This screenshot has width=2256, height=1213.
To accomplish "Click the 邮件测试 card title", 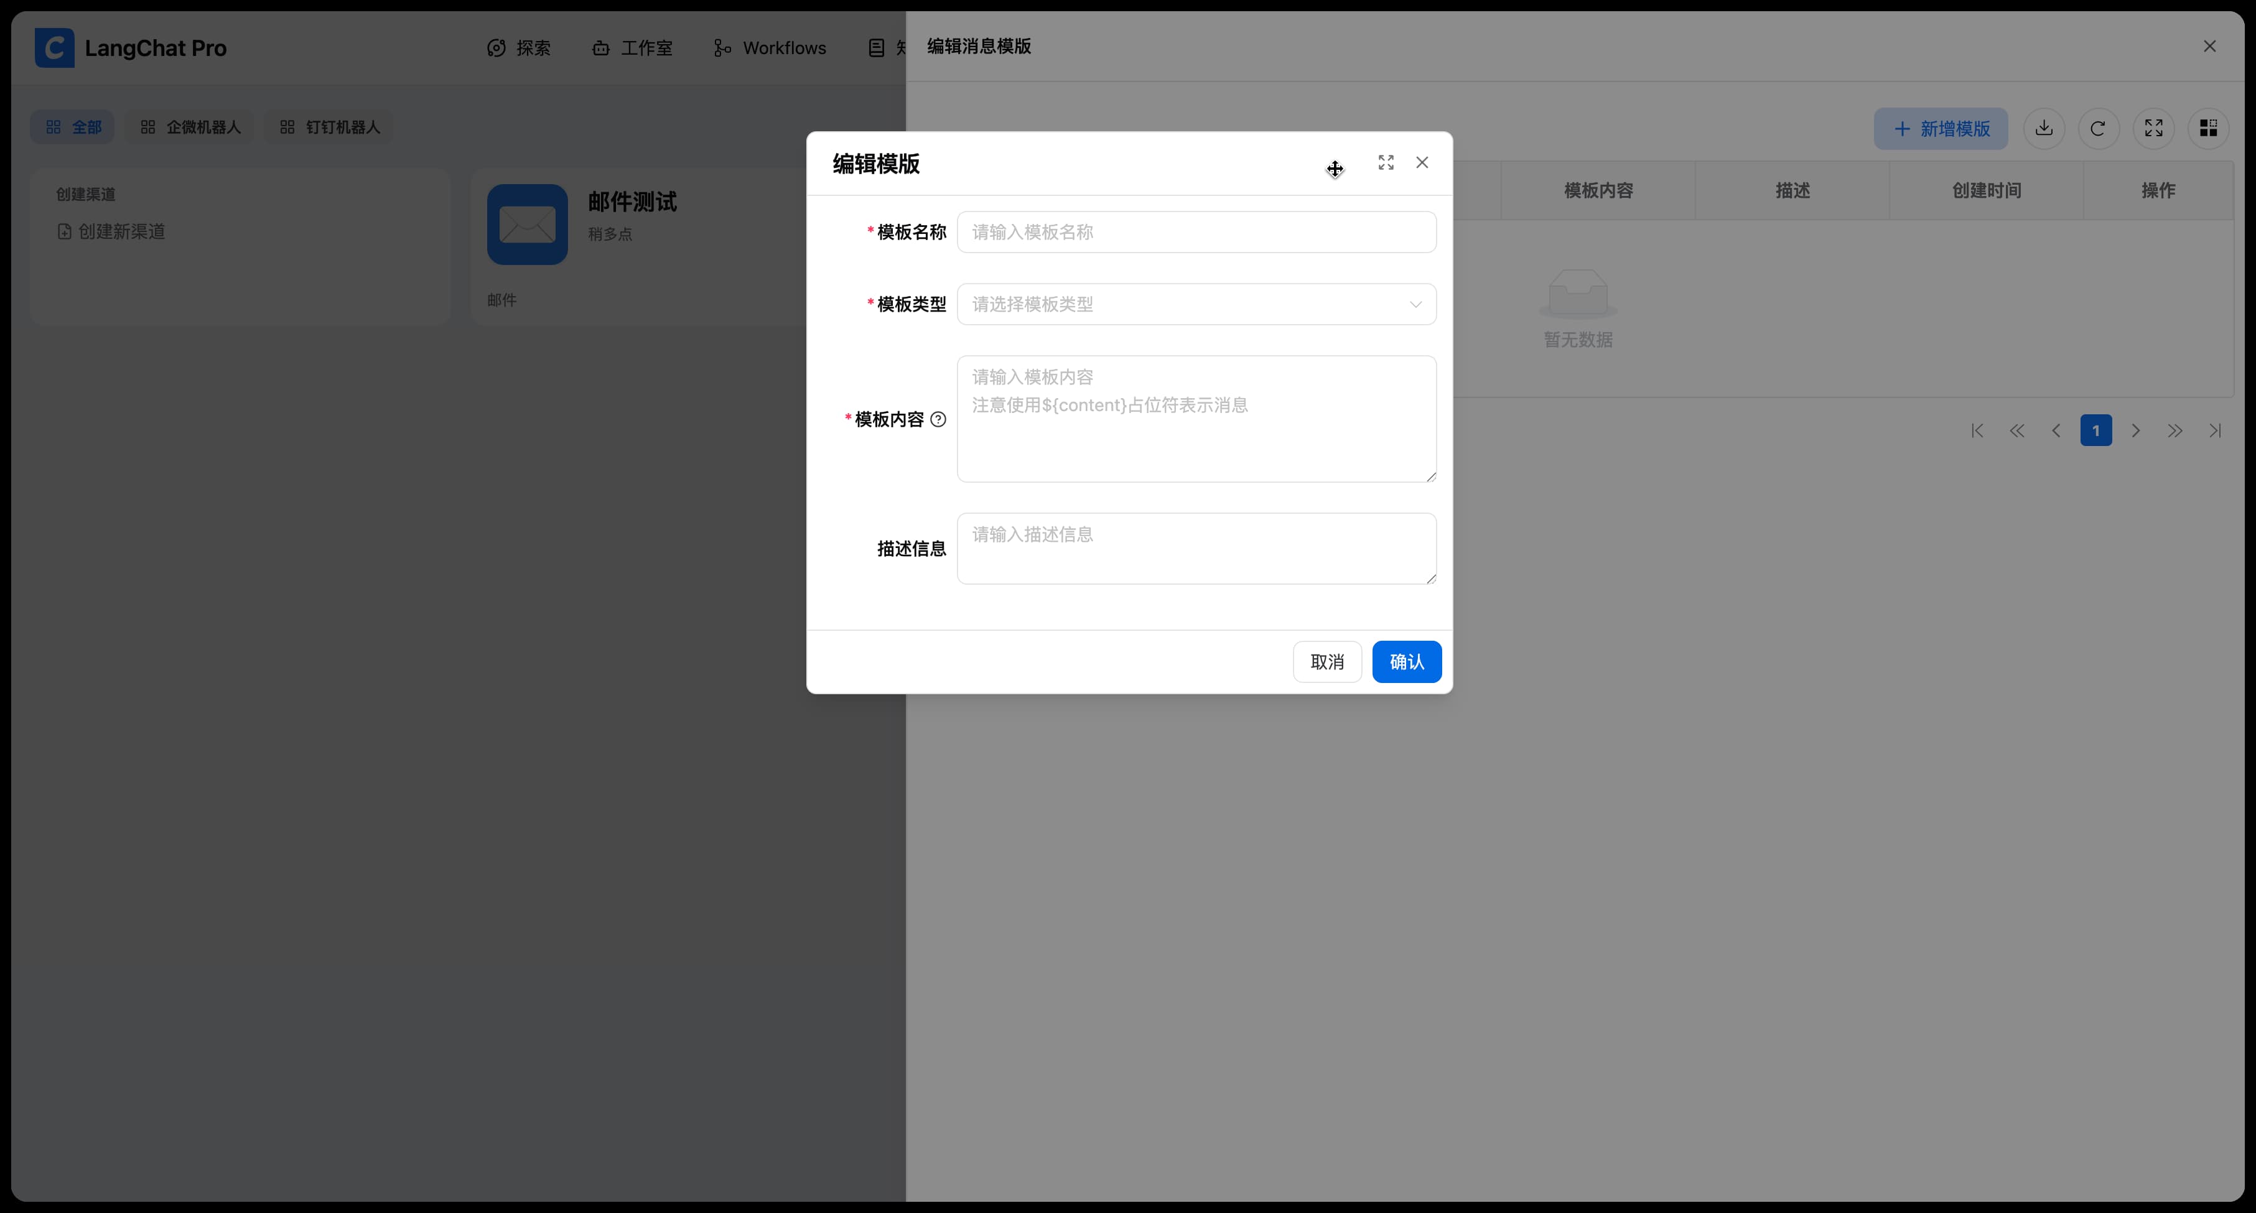I will pyautogui.click(x=632, y=202).
